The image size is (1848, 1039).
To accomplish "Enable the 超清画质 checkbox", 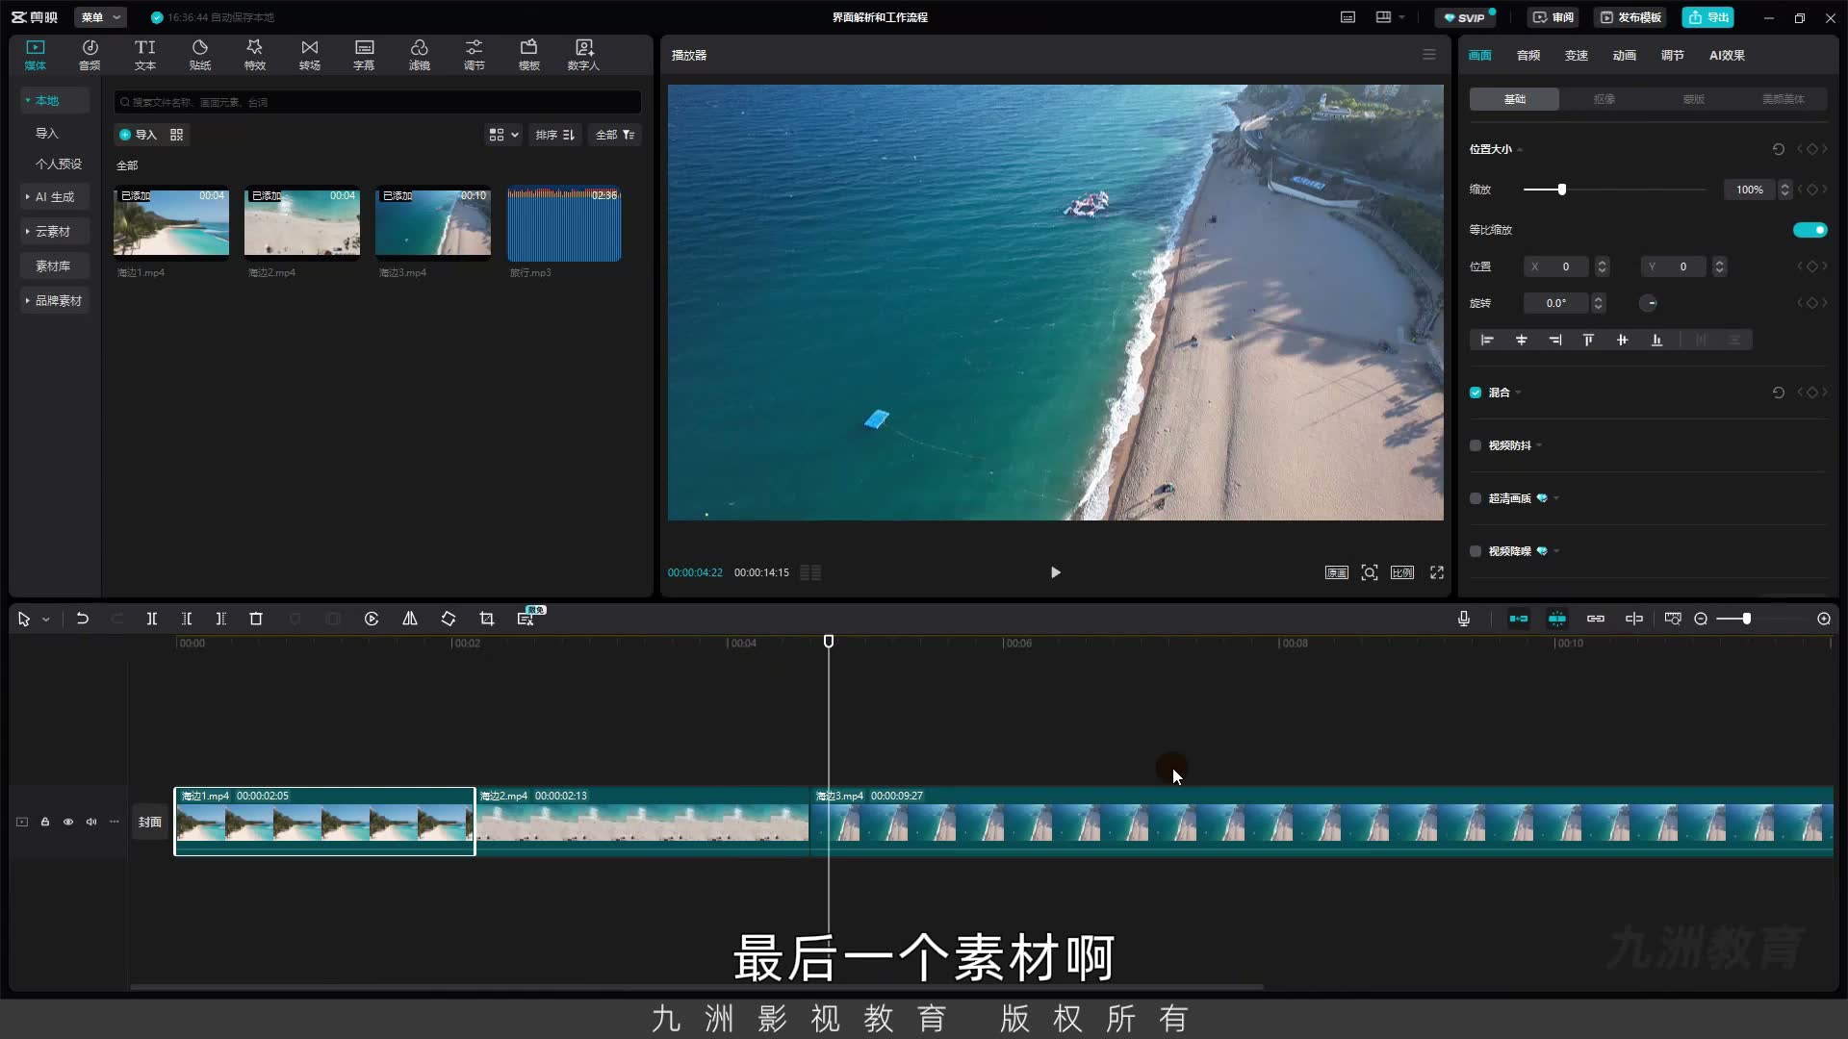I will [x=1476, y=498].
